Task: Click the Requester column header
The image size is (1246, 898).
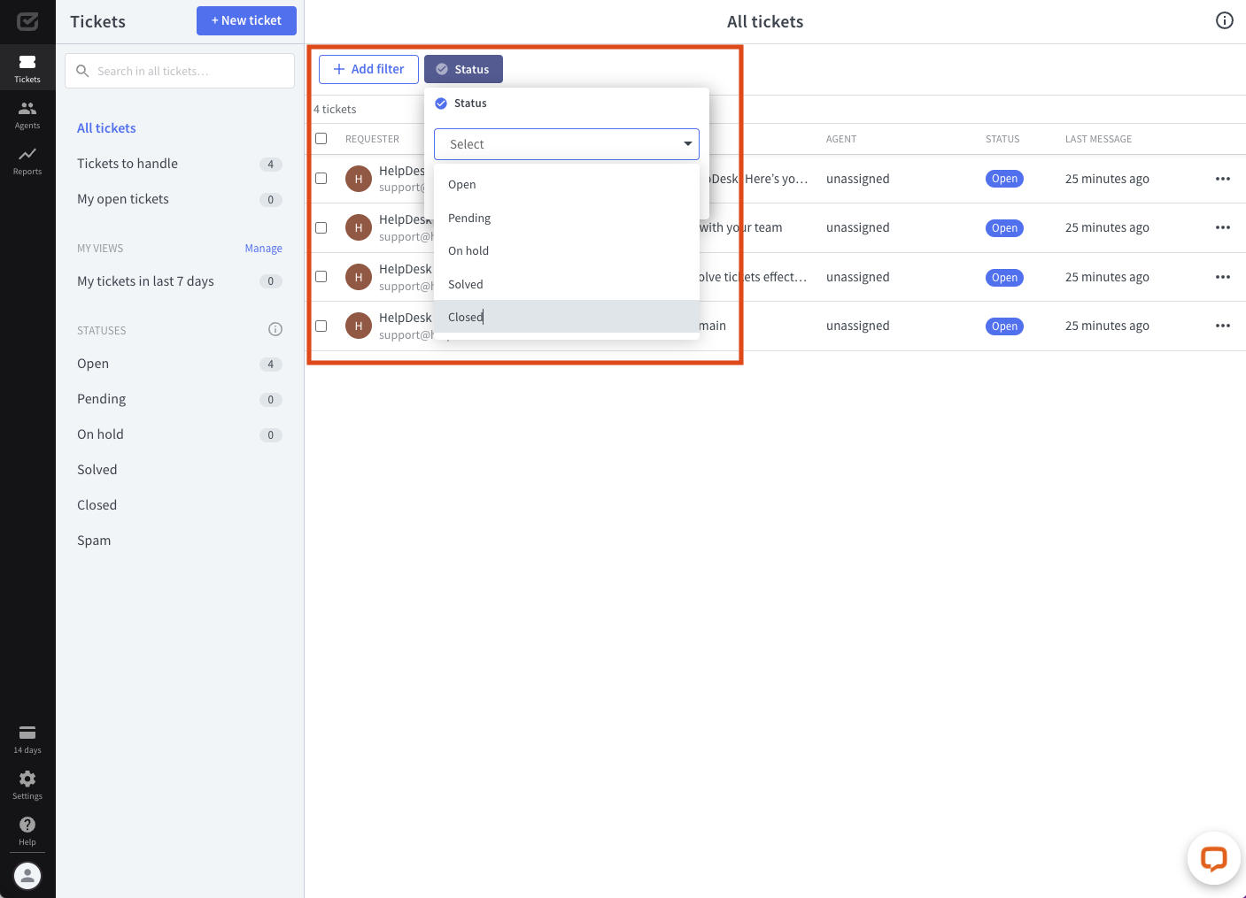Action: 372,139
